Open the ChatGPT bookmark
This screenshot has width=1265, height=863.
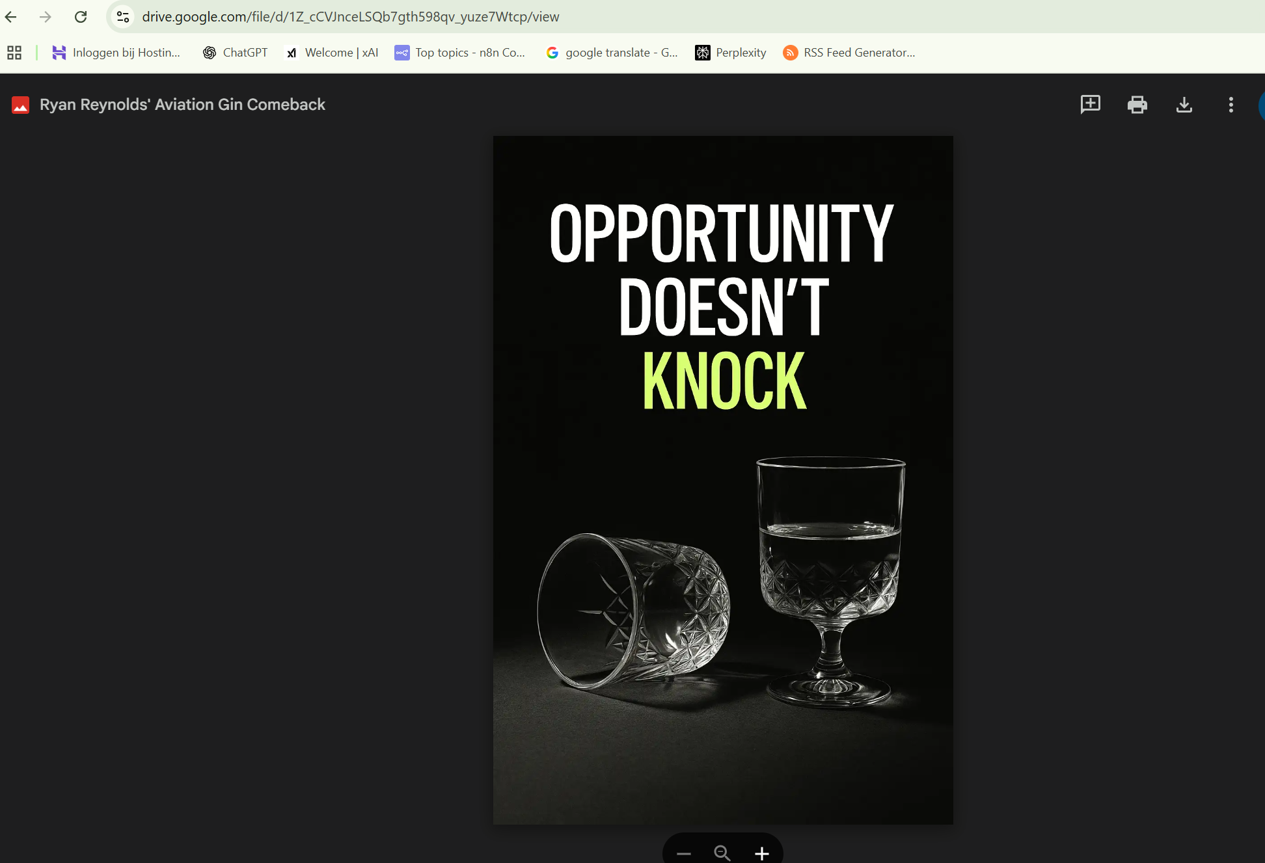click(236, 53)
